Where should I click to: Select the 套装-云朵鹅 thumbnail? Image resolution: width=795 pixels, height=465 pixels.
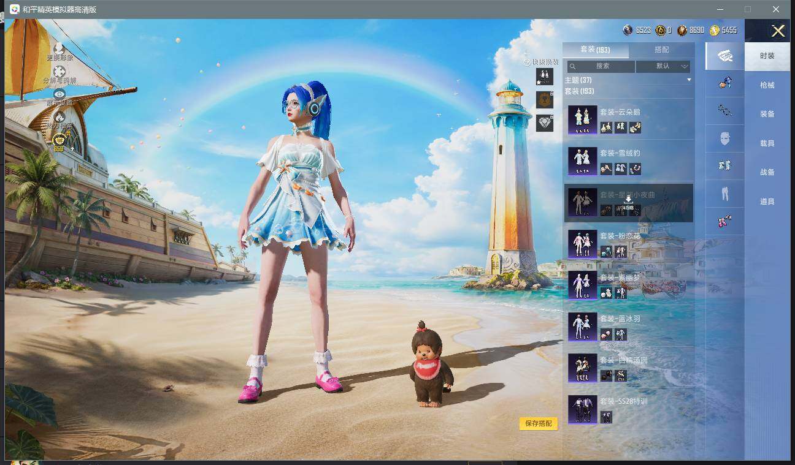pyautogui.click(x=582, y=119)
